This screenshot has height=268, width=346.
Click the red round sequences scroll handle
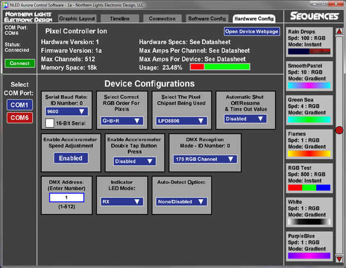pos(339,130)
